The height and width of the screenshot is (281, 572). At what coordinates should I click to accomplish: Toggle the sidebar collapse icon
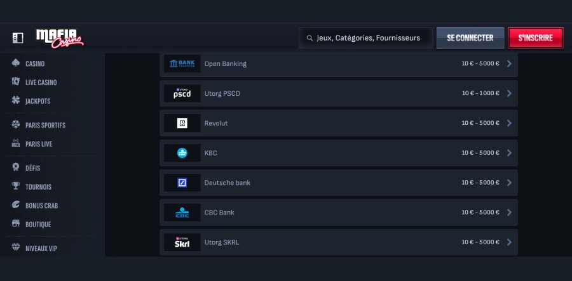[18, 38]
